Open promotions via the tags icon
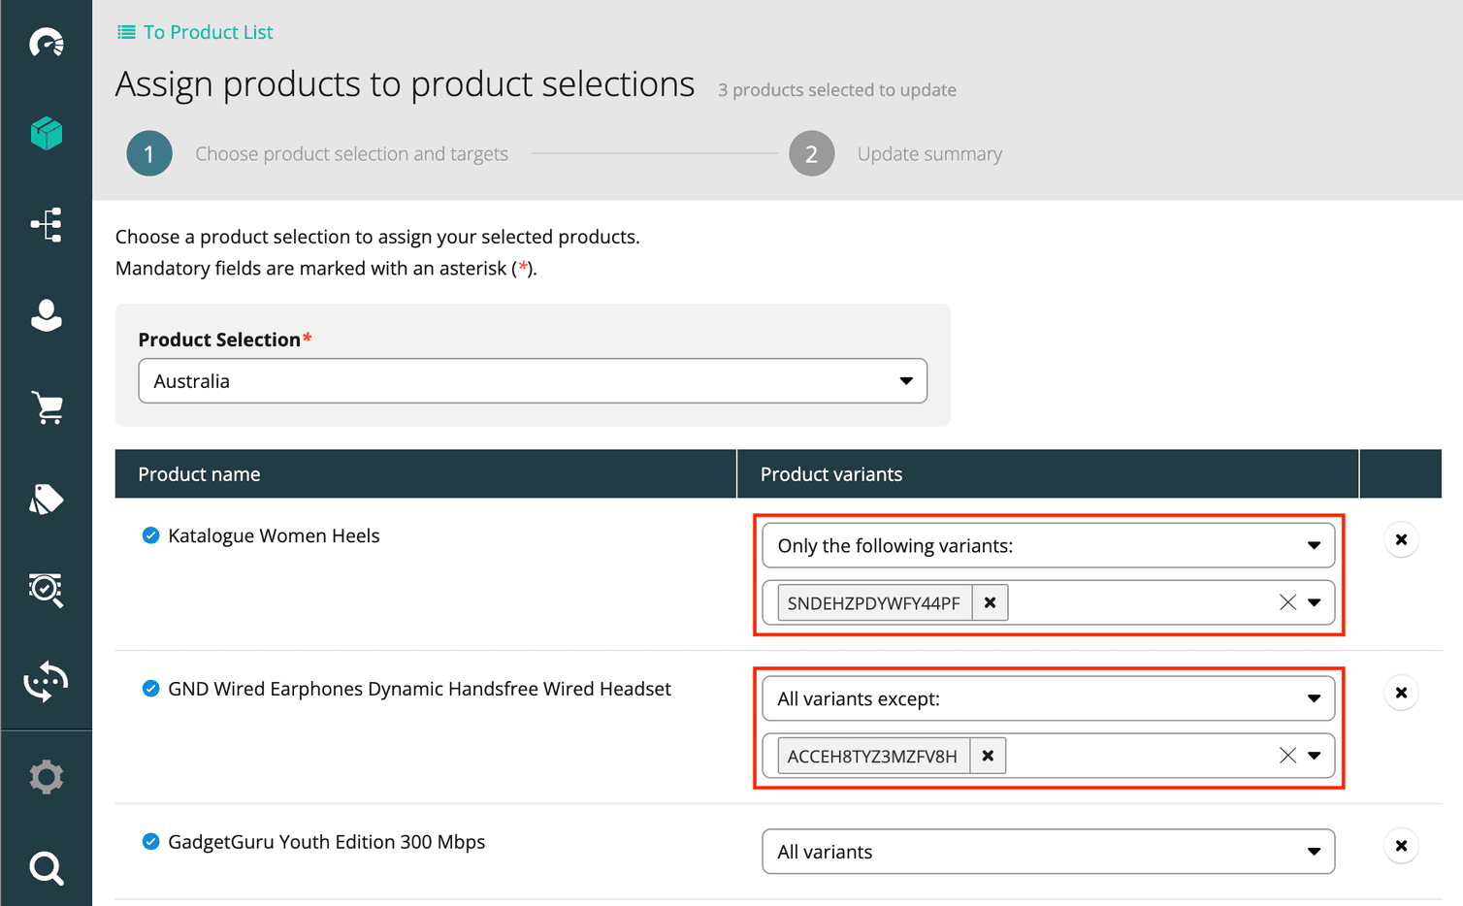Viewport: 1463px width, 906px height. pos(46,498)
